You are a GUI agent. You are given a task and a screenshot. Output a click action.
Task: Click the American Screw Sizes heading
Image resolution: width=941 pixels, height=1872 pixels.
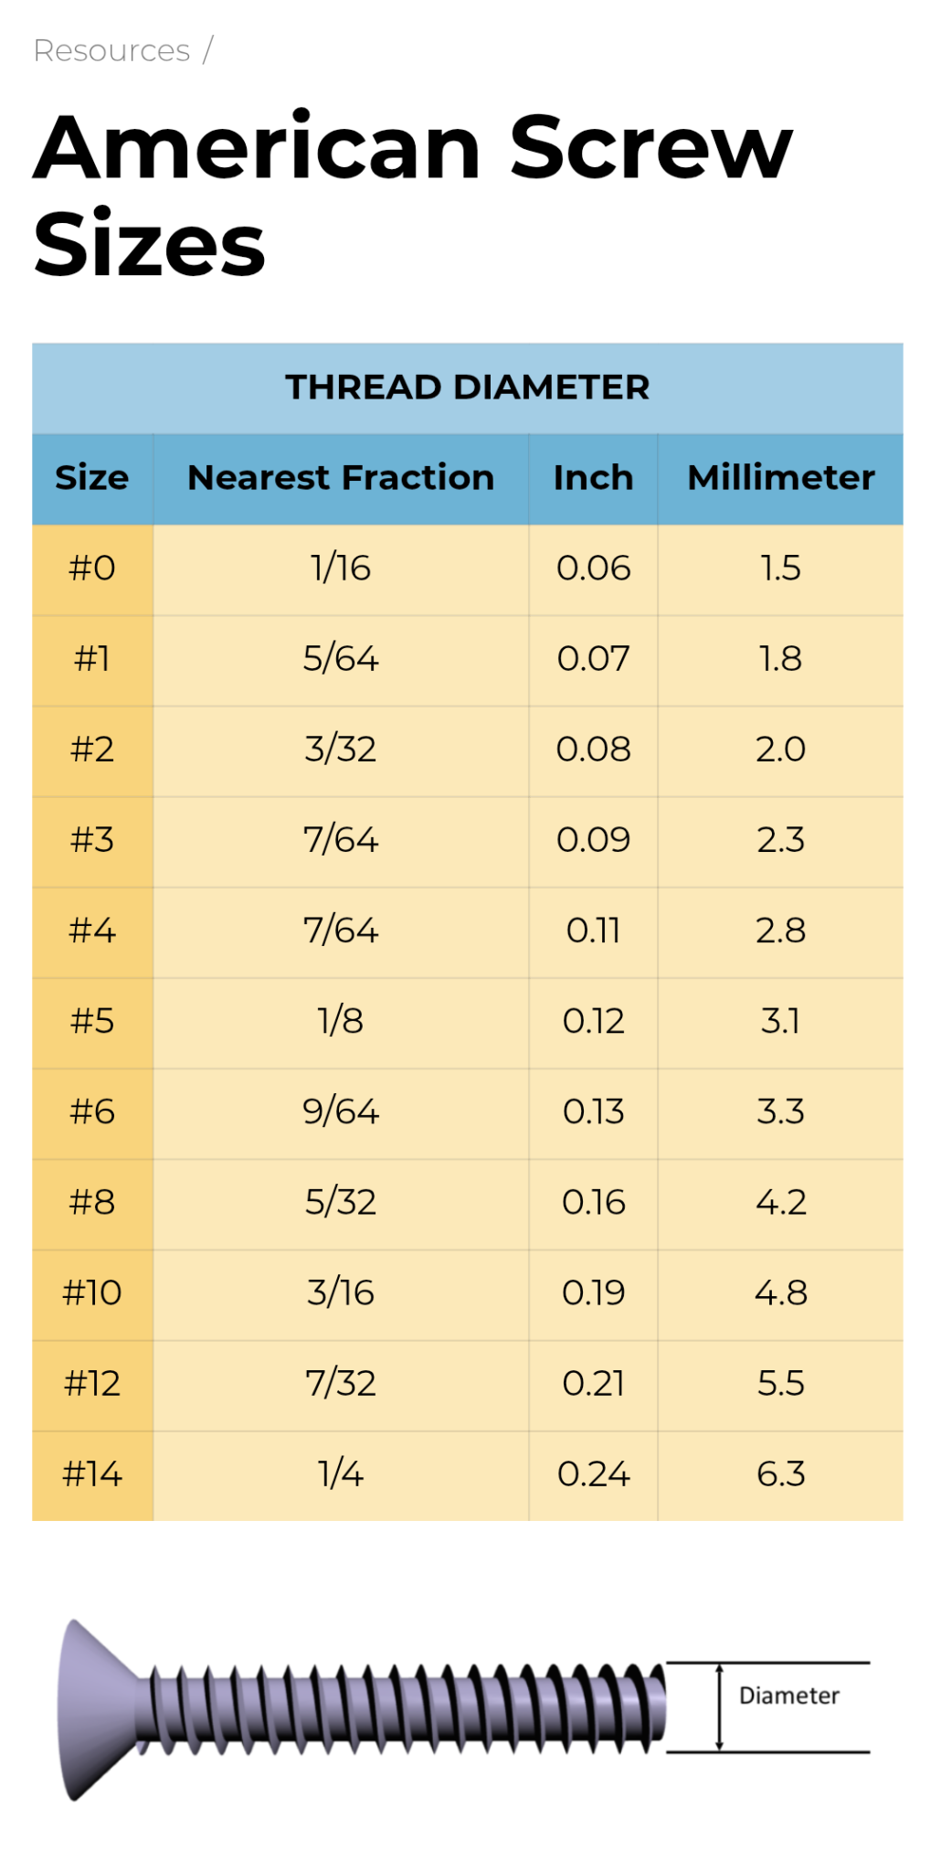click(x=413, y=195)
